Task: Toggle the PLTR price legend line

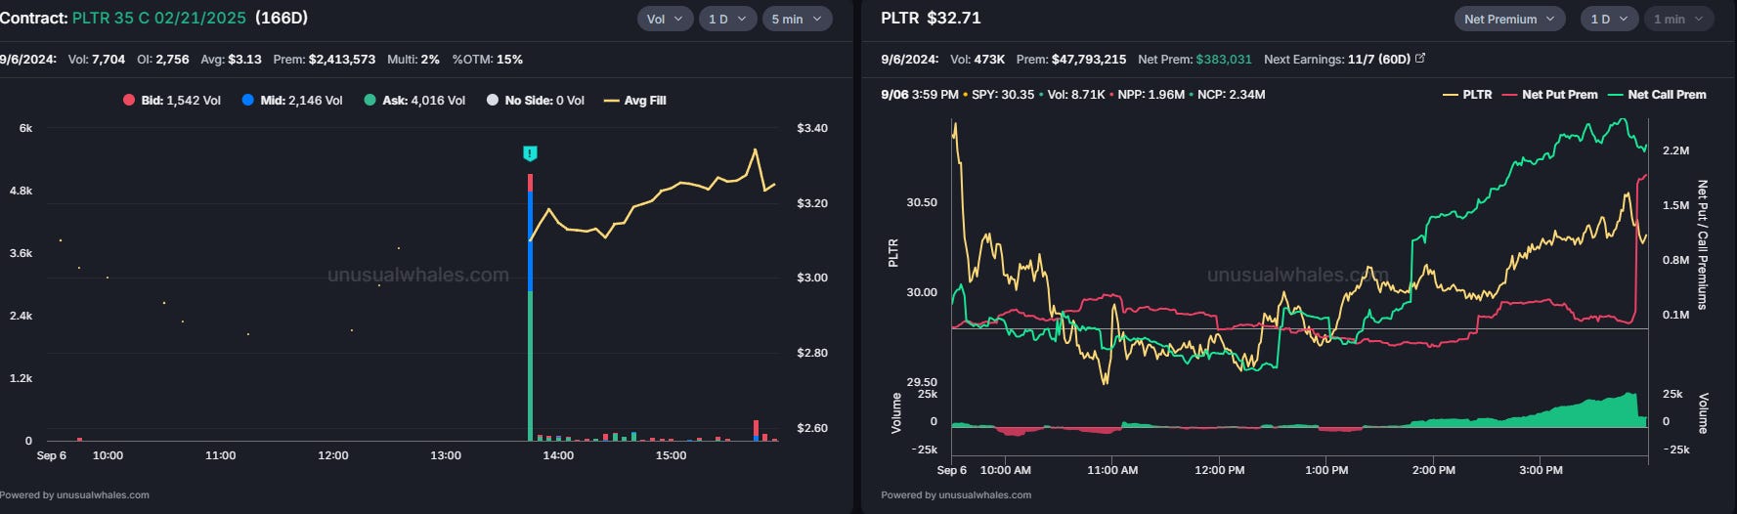Action: click(x=1467, y=95)
